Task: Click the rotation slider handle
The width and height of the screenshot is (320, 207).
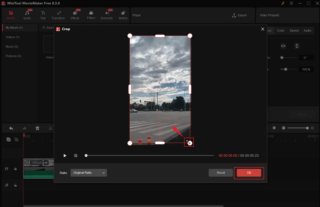Action: coord(282,58)
